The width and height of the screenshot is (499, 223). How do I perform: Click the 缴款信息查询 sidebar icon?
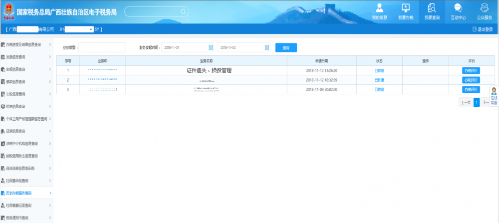click(3, 82)
